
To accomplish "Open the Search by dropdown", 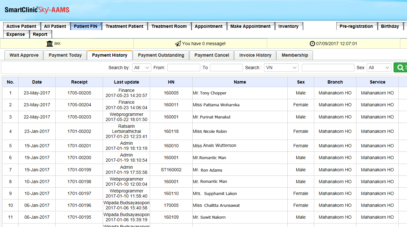I will point(142,68).
